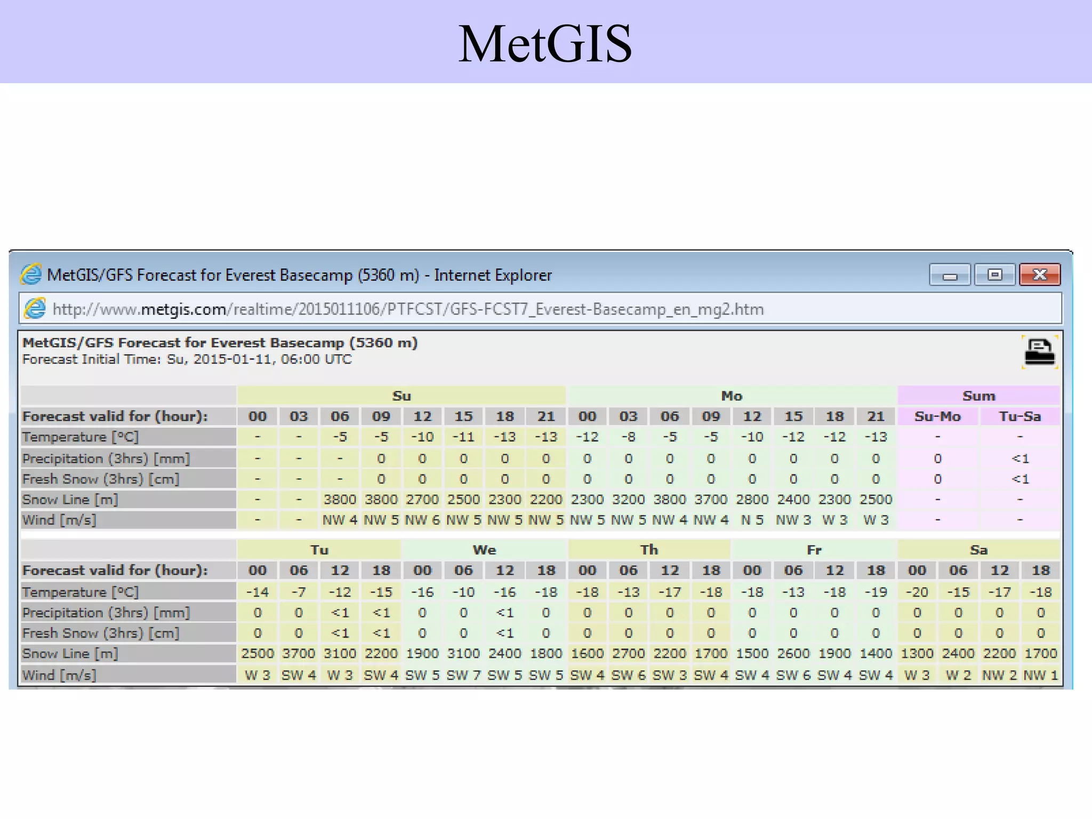Click the Su day header
The height and width of the screenshot is (819, 1092).
(x=402, y=396)
